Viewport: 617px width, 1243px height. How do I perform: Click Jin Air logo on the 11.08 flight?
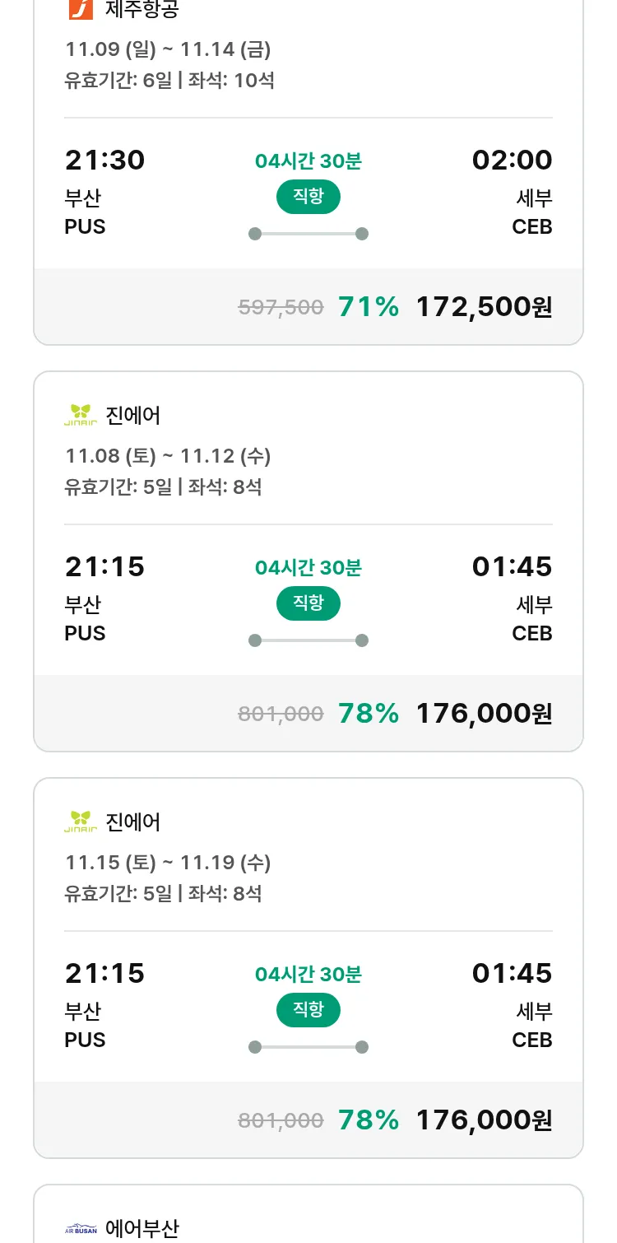coord(81,415)
